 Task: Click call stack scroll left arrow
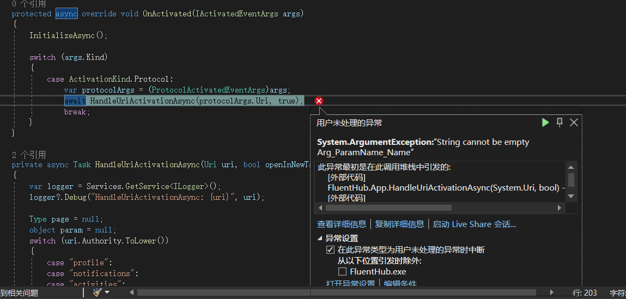click(x=320, y=208)
